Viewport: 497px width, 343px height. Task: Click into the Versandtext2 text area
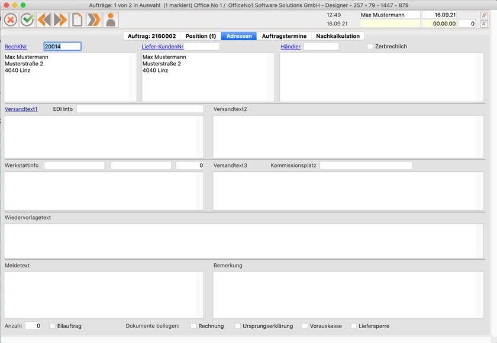(348, 136)
